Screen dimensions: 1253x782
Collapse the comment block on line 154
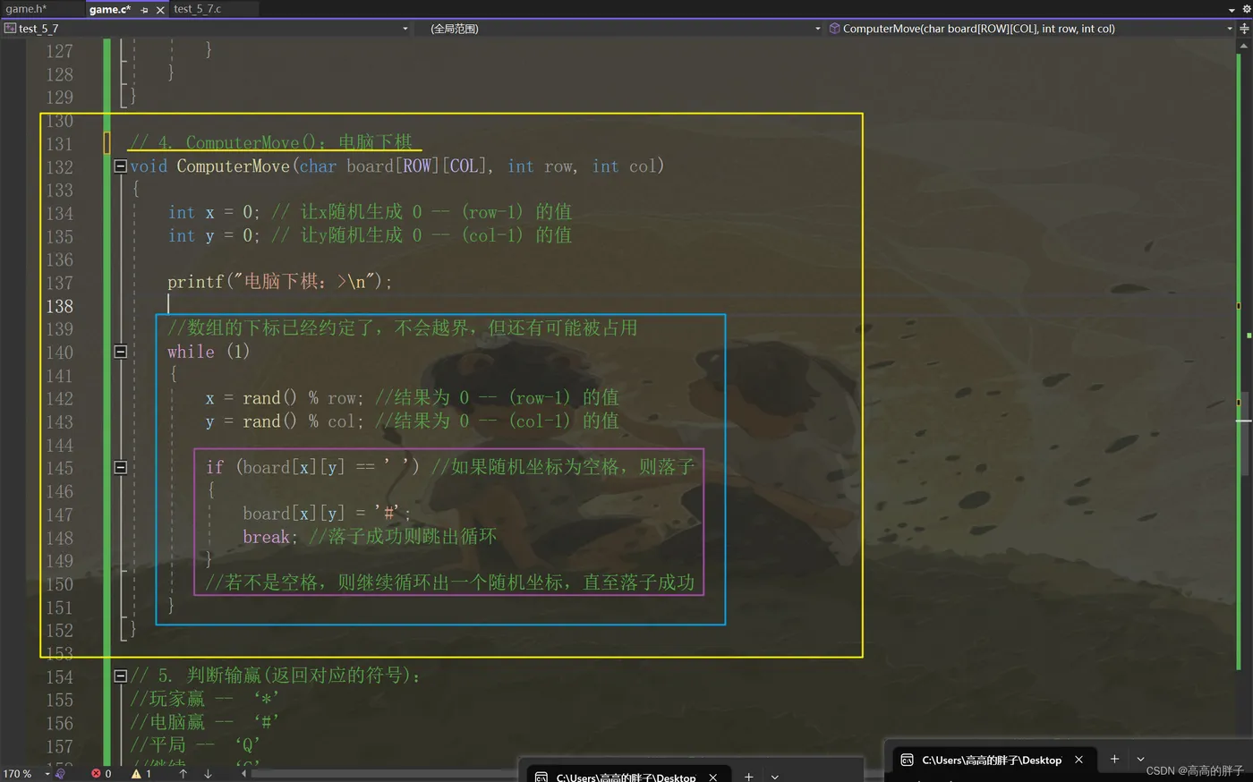tap(120, 676)
